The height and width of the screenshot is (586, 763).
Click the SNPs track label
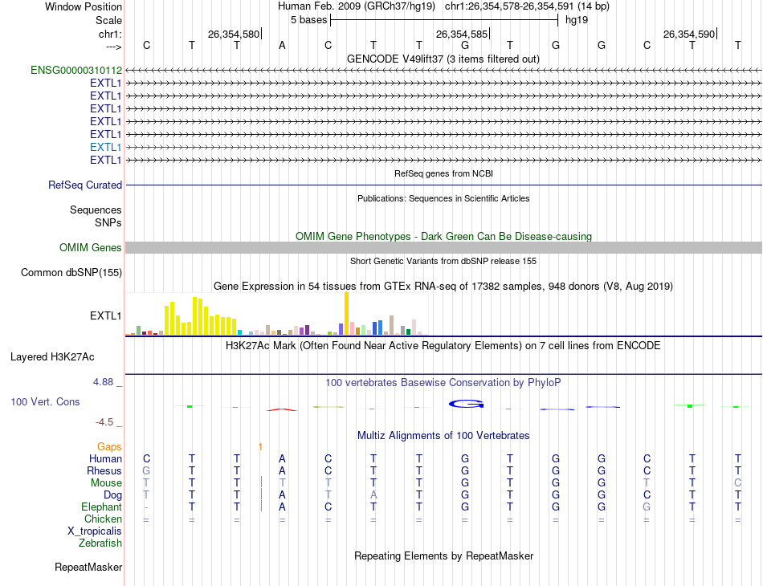pos(108,222)
